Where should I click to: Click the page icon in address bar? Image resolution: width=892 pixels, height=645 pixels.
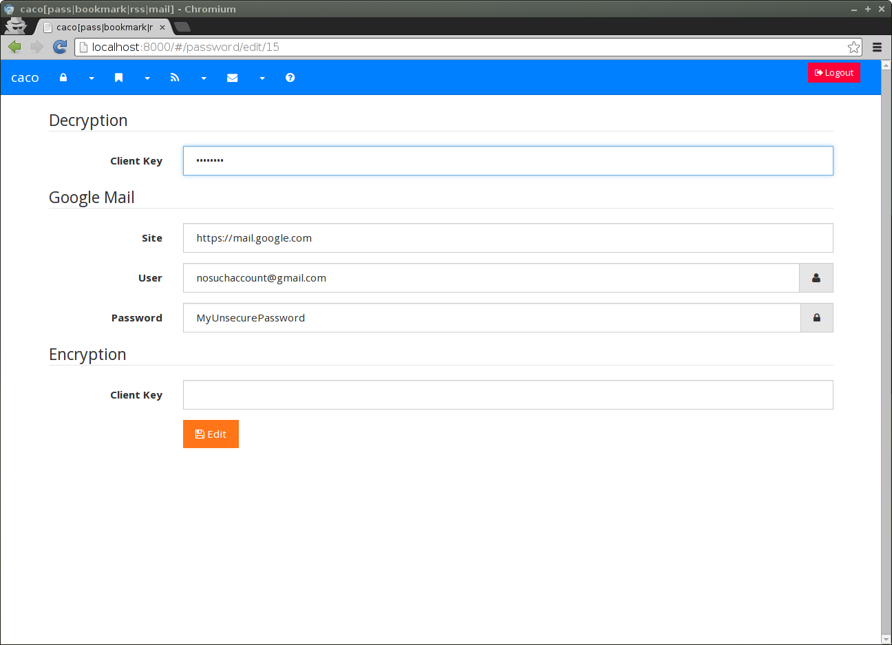83,47
